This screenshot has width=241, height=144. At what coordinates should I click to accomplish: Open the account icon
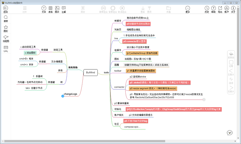click(227, 8)
